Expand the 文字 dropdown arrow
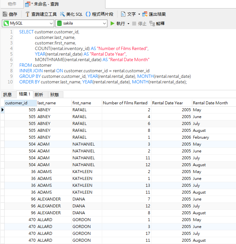Viewport: 236px width, 244px height. pyautogui.click(x=139, y=14)
